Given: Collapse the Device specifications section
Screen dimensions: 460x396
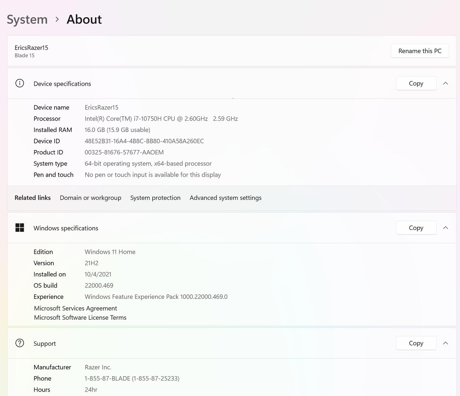Looking at the screenshot, I should pos(445,83).
